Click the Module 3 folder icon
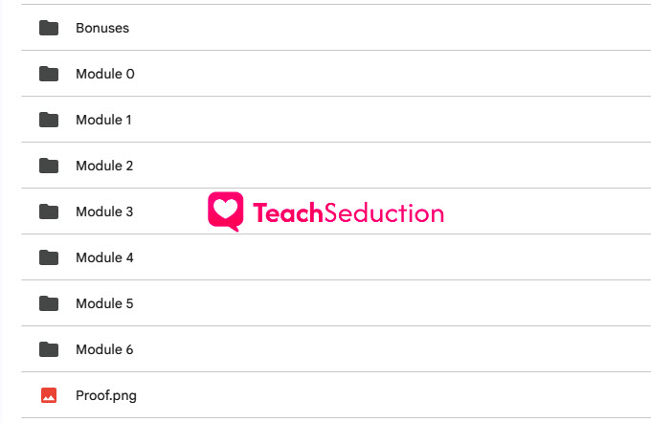The image size is (651, 423). pos(49,211)
